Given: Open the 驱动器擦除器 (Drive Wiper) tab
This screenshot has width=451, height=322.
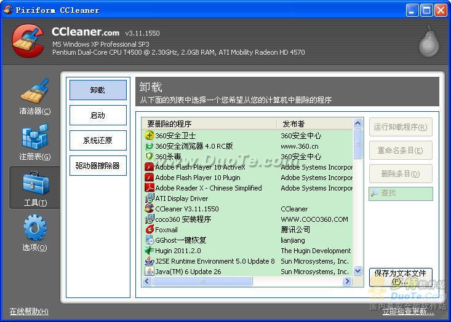Looking at the screenshot, I should [x=98, y=166].
